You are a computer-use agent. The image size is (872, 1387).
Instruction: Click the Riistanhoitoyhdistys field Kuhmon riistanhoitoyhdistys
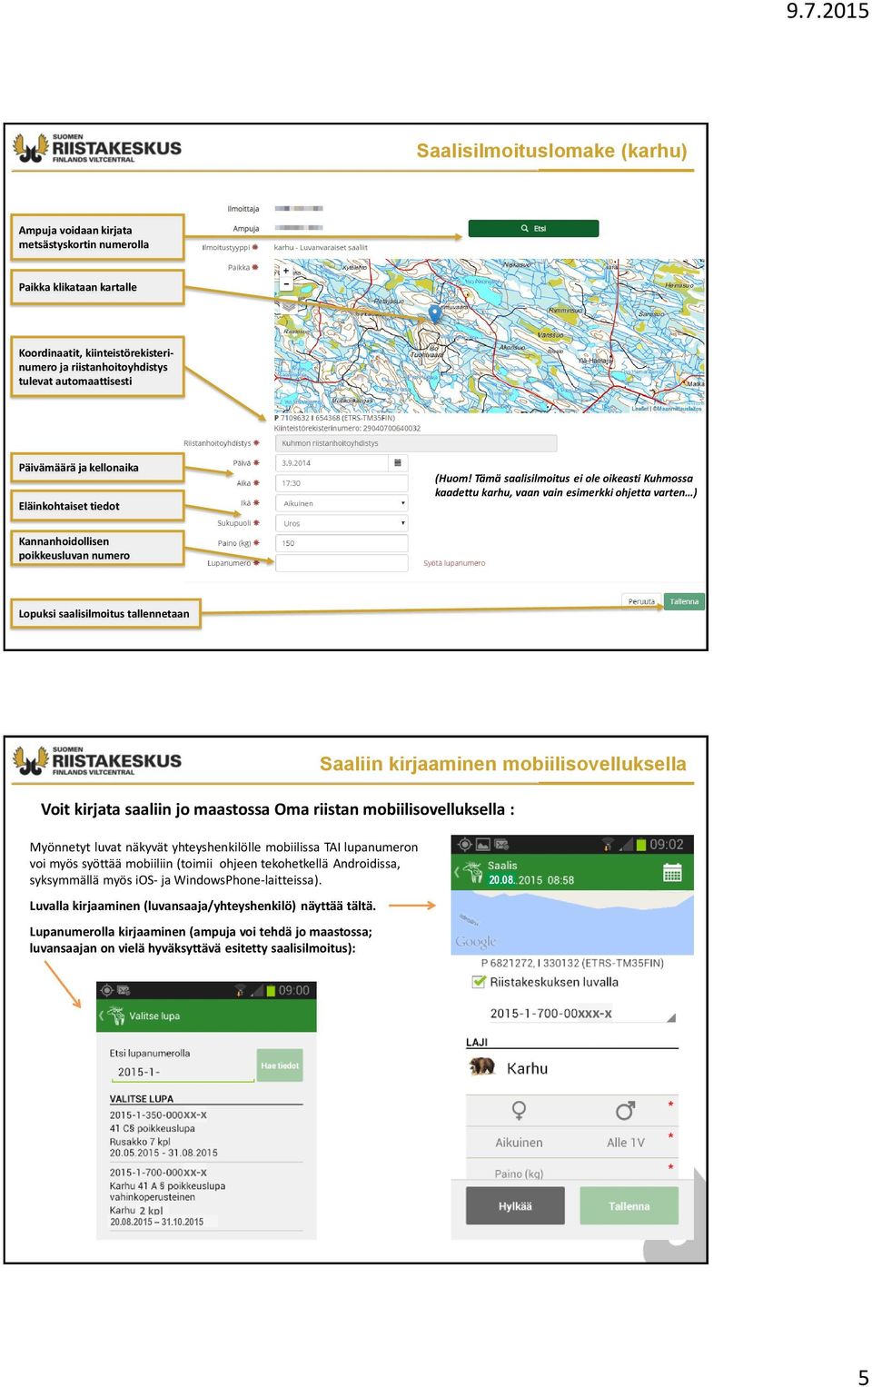pyautogui.click(x=416, y=443)
